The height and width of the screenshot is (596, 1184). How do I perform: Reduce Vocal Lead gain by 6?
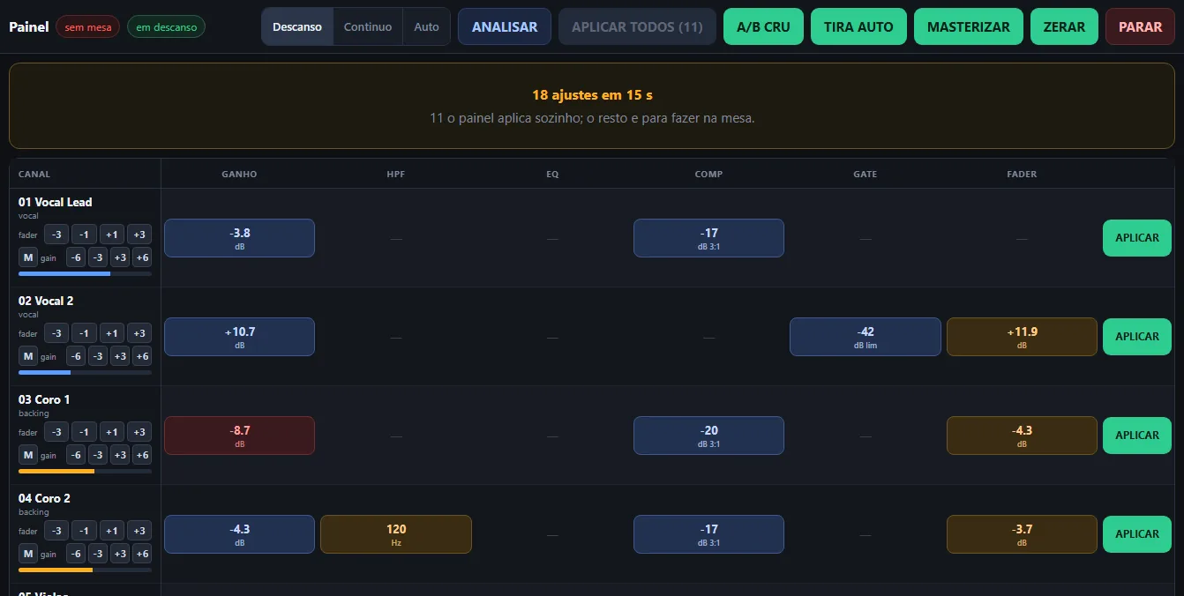pos(77,257)
